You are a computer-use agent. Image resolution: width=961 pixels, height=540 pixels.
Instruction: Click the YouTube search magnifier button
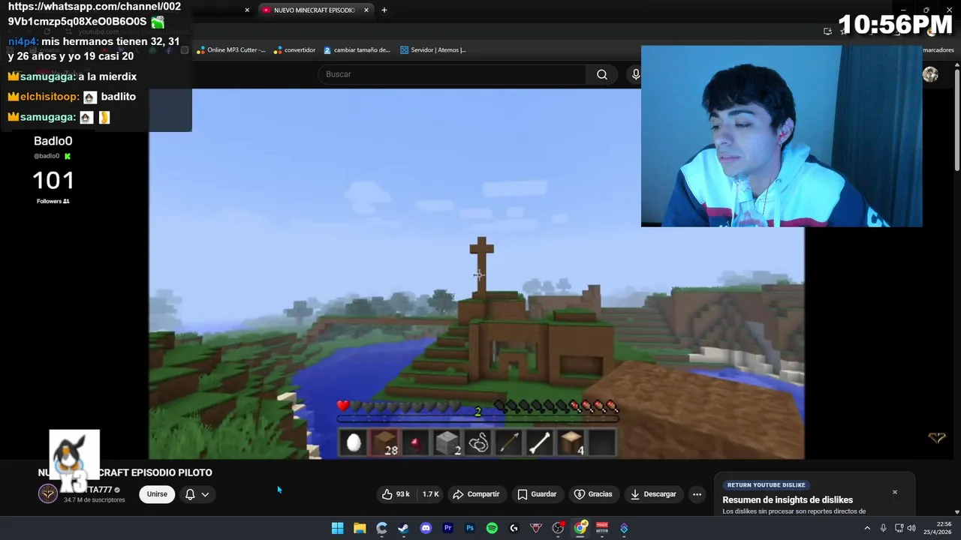tap(602, 74)
